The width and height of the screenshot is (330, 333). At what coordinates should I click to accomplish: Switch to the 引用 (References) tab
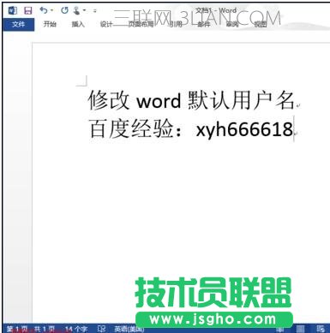pos(176,24)
